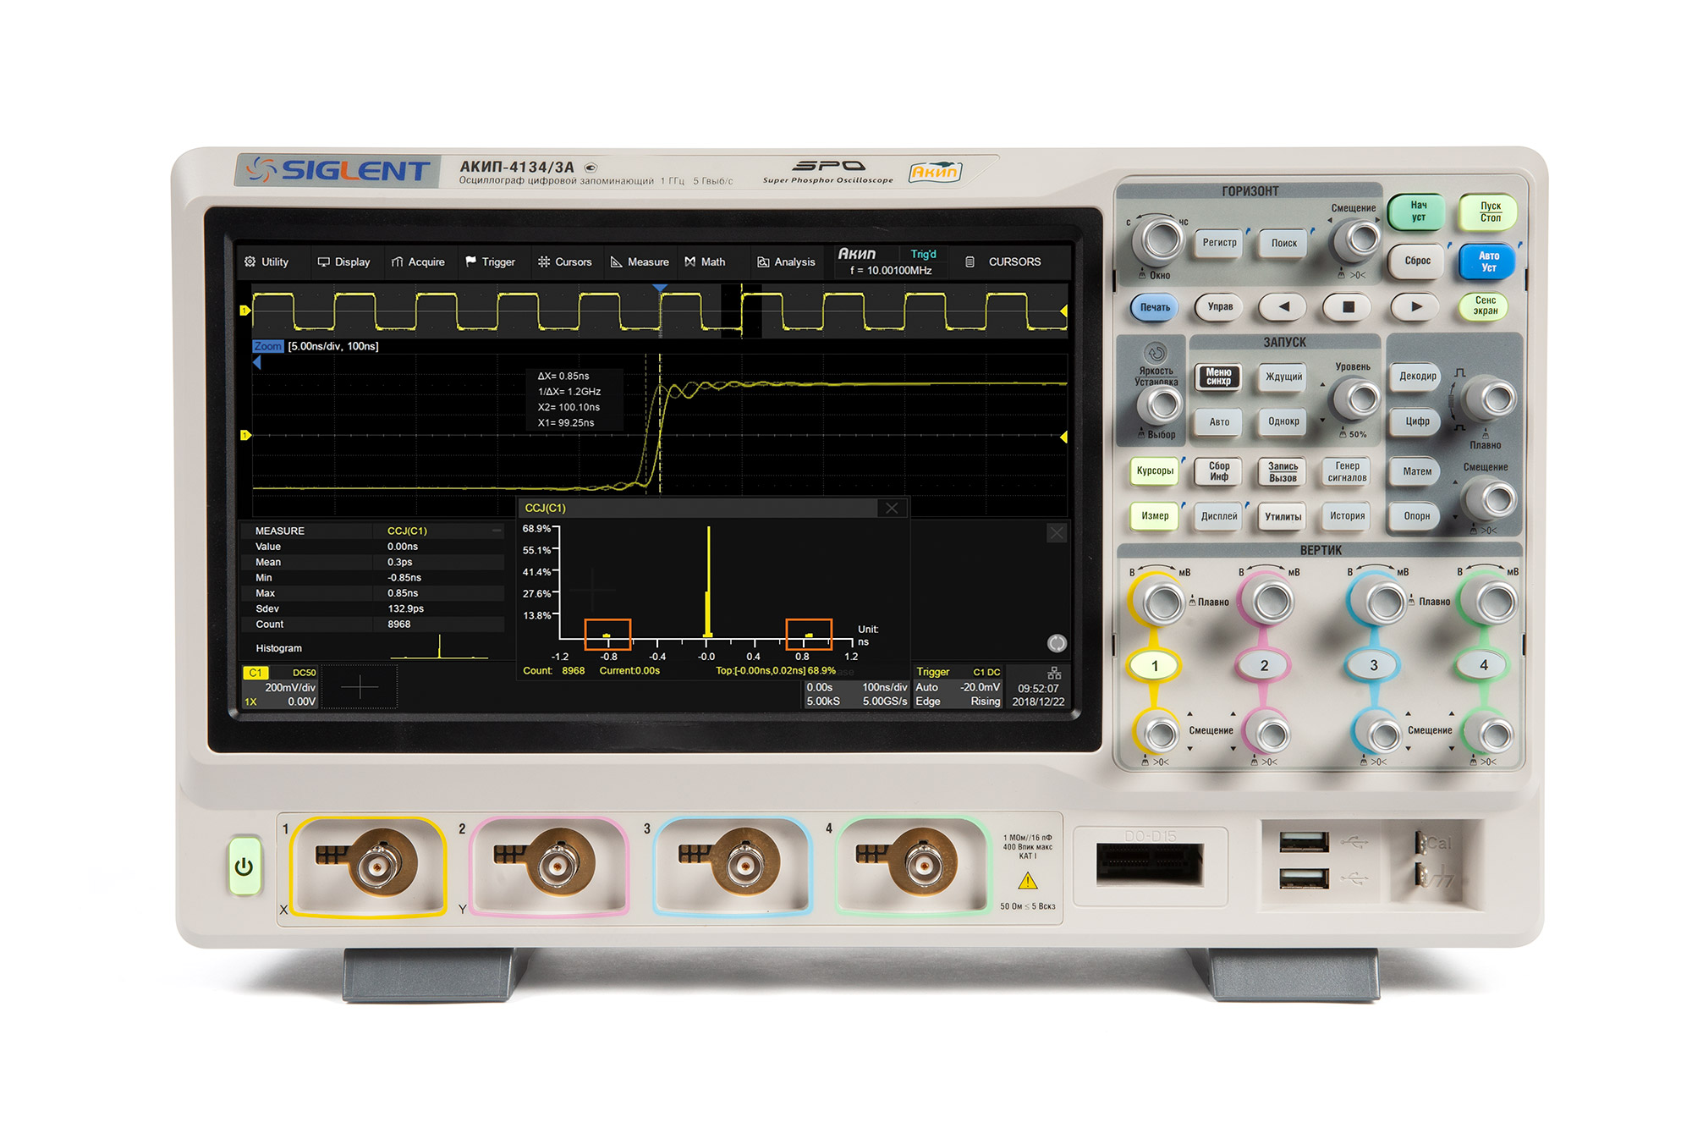The height and width of the screenshot is (1128, 1692).
Task: Open the Utility menu
Action: pos(266,261)
